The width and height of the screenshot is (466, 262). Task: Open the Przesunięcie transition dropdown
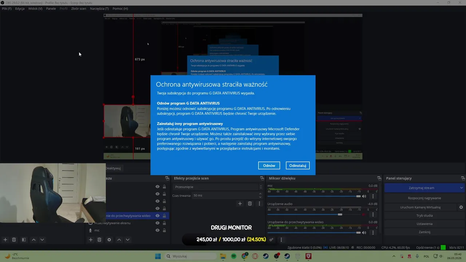tap(217, 187)
